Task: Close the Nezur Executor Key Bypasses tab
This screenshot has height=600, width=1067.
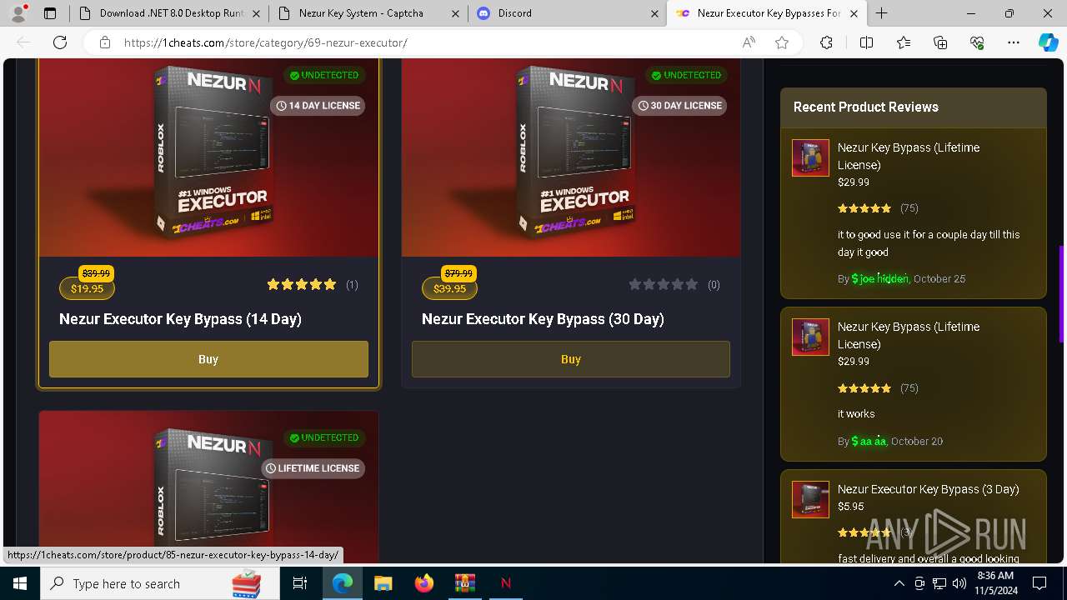Action: 854,13
